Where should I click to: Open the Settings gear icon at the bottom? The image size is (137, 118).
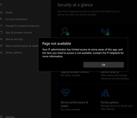(1, 117)
